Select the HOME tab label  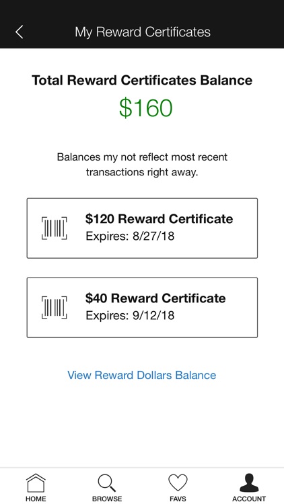point(36,499)
